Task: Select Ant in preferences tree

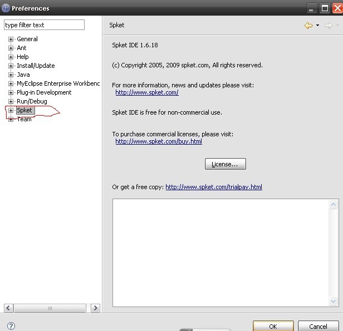Action: 21,48
